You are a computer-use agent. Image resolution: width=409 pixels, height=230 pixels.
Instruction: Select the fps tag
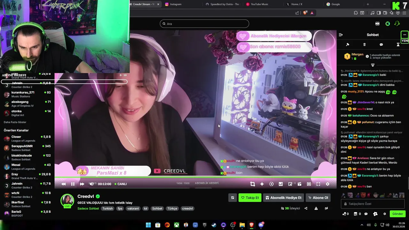[120, 209]
